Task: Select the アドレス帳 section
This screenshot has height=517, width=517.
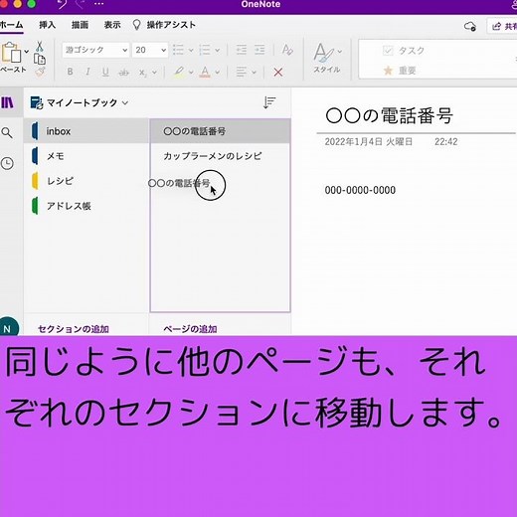Action: tap(86, 206)
